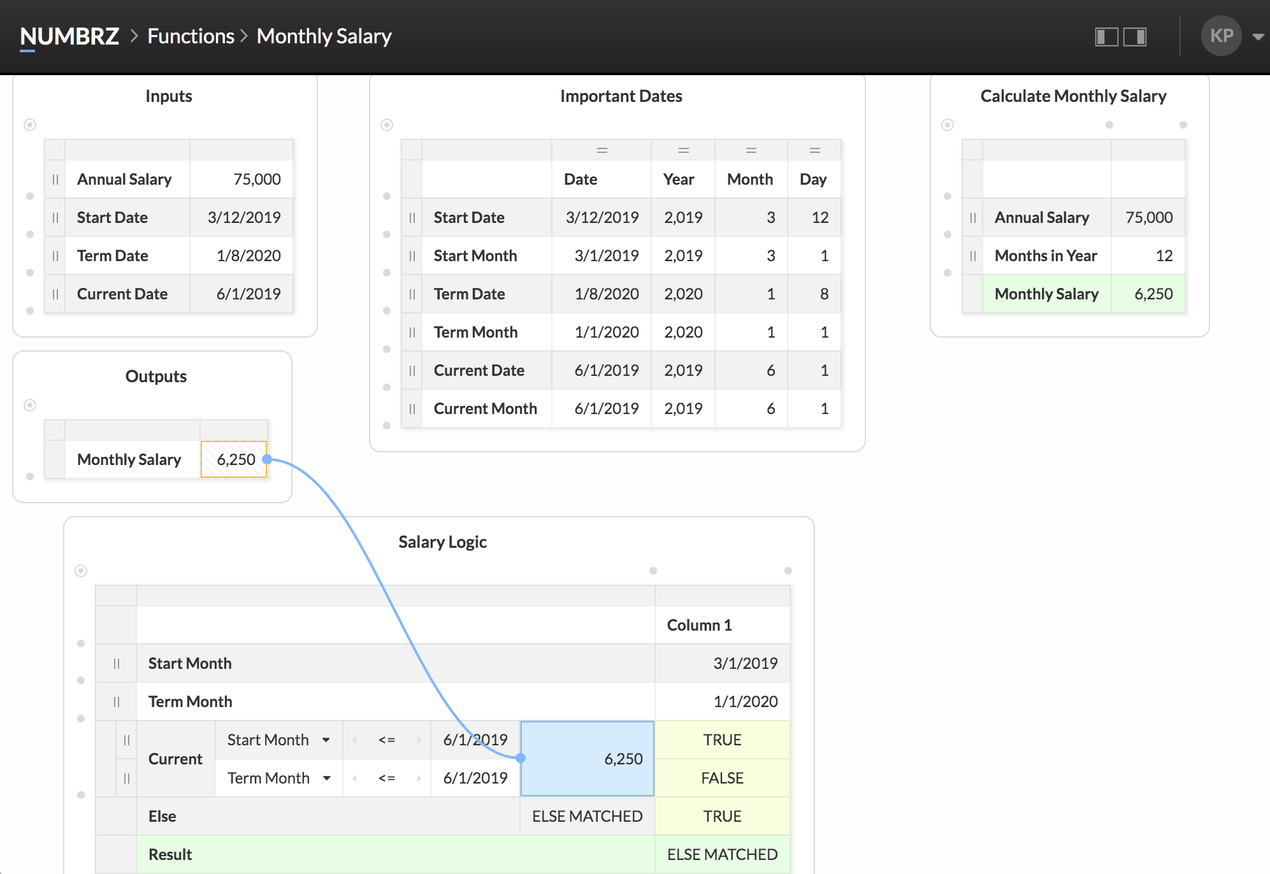Image resolution: width=1270 pixels, height=874 pixels.
Task: Select the Outputs panel circle marker
Action: (30, 405)
